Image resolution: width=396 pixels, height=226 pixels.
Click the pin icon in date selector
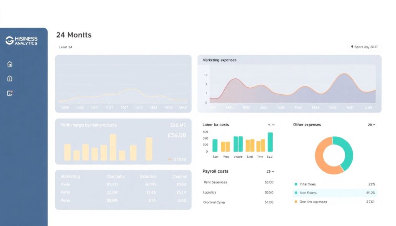click(352, 47)
